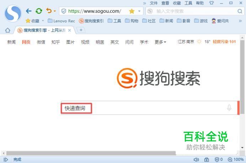
Task: Click the Sogou S icon in search box
Action: click(150, 11)
